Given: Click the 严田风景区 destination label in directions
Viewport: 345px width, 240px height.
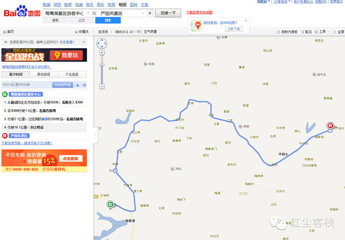Looking at the screenshot, I should click(x=19, y=136).
